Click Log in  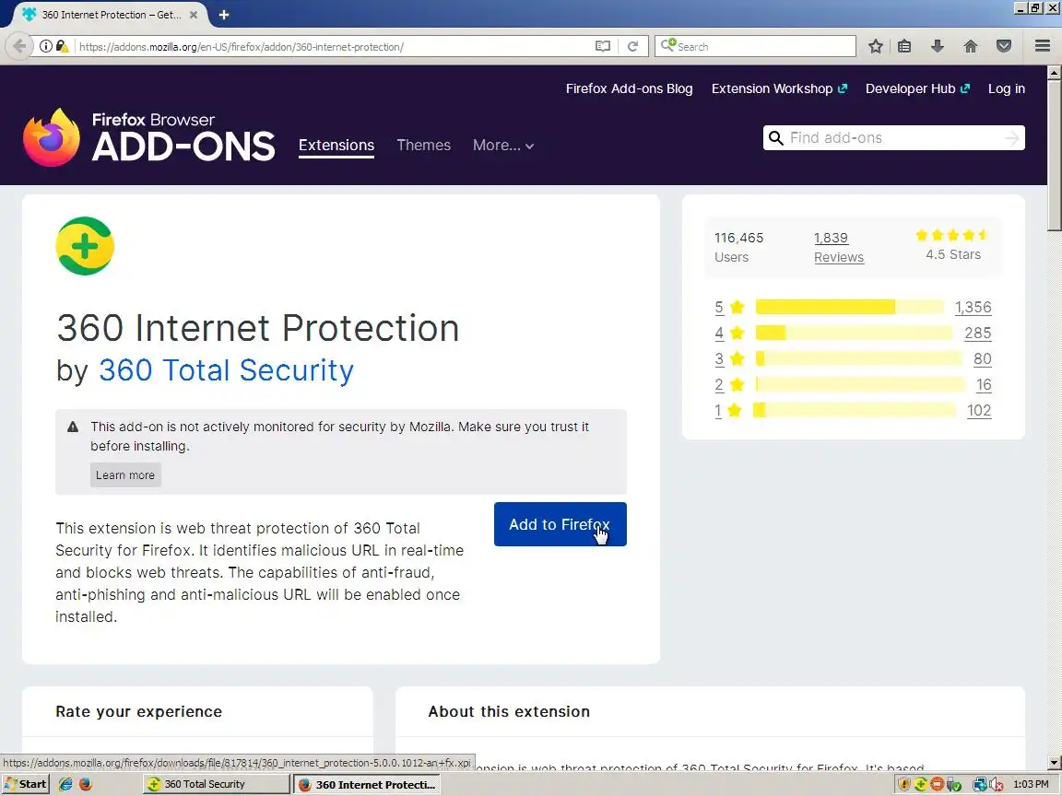[1007, 88]
